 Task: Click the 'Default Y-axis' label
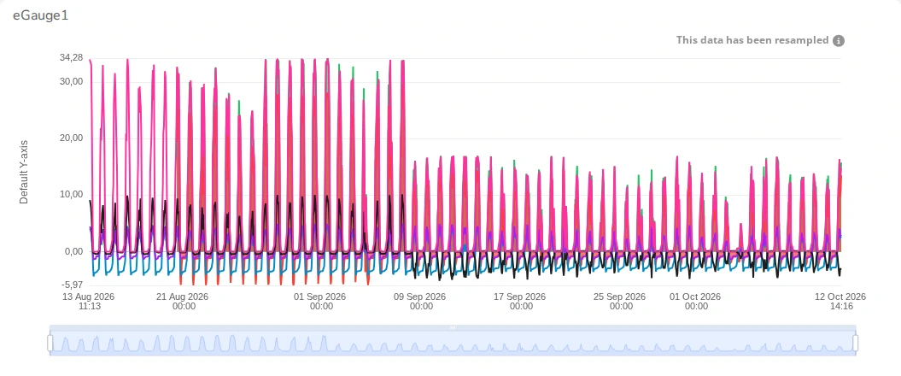pyautogui.click(x=24, y=172)
